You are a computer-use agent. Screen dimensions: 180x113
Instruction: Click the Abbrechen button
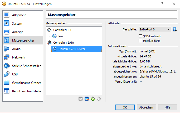point(145,107)
